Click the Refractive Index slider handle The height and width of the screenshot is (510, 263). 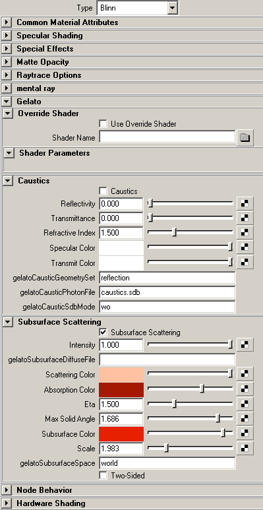174,232
